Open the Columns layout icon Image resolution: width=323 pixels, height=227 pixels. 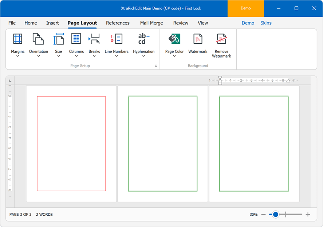[x=76, y=39]
